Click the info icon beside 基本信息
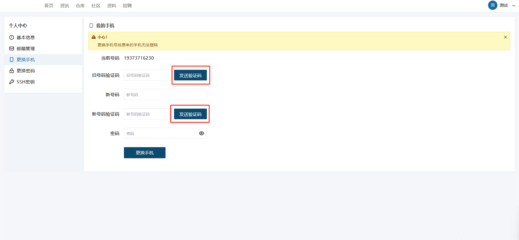519x240 pixels. [12, 37]
